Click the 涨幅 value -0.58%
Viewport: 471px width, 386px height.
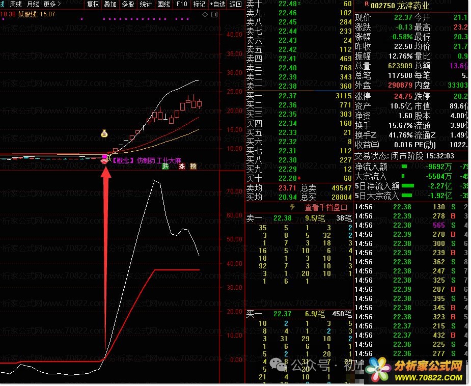401,37
